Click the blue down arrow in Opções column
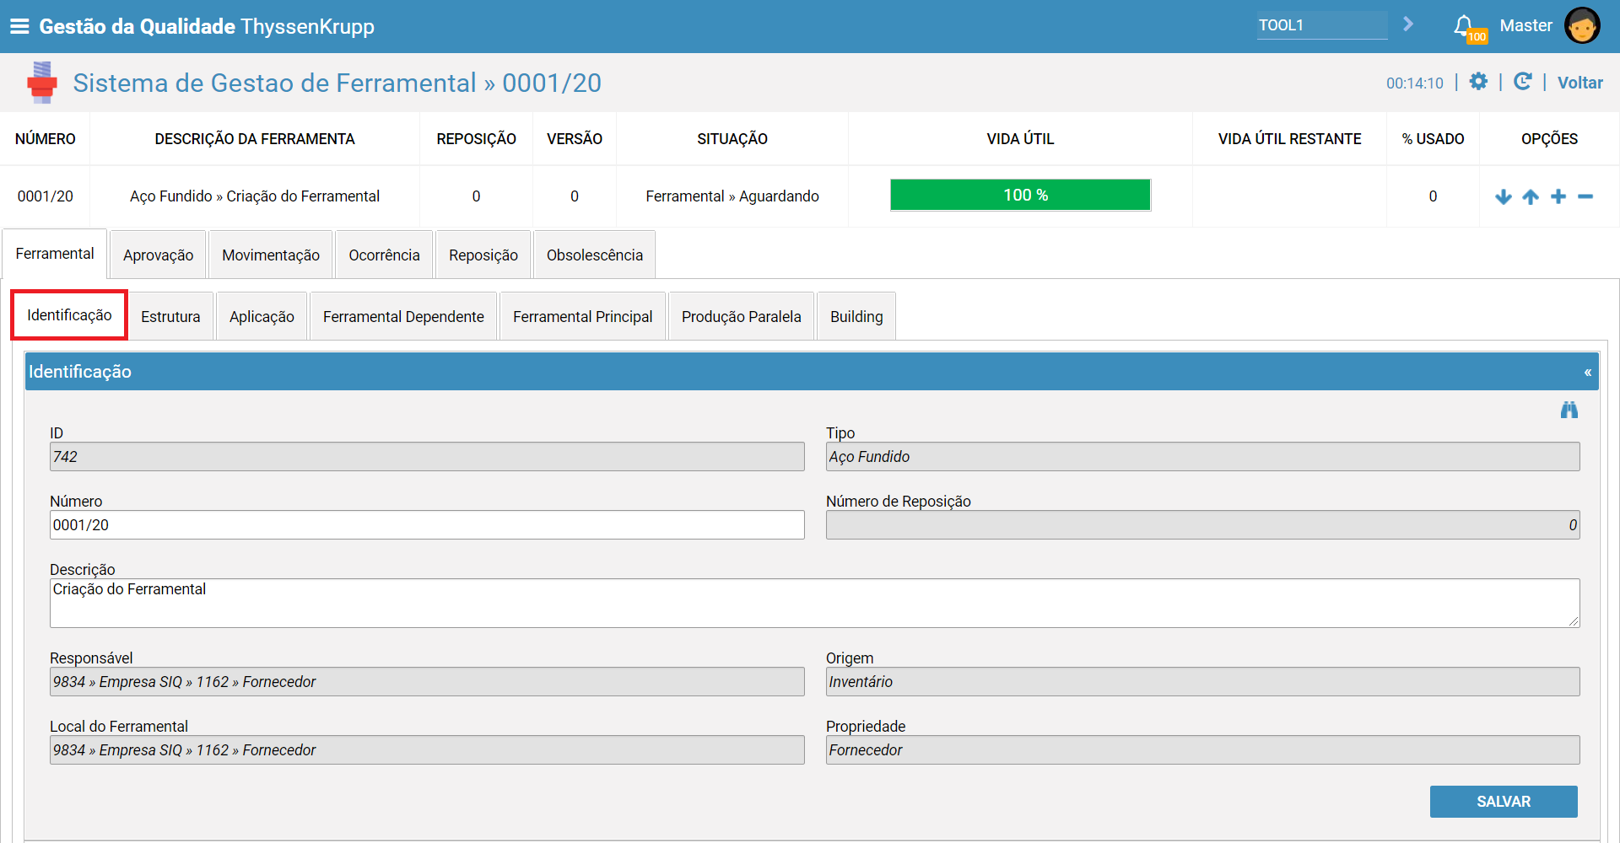Screen dimensions: 1620x843 [x=1504, y=196]
